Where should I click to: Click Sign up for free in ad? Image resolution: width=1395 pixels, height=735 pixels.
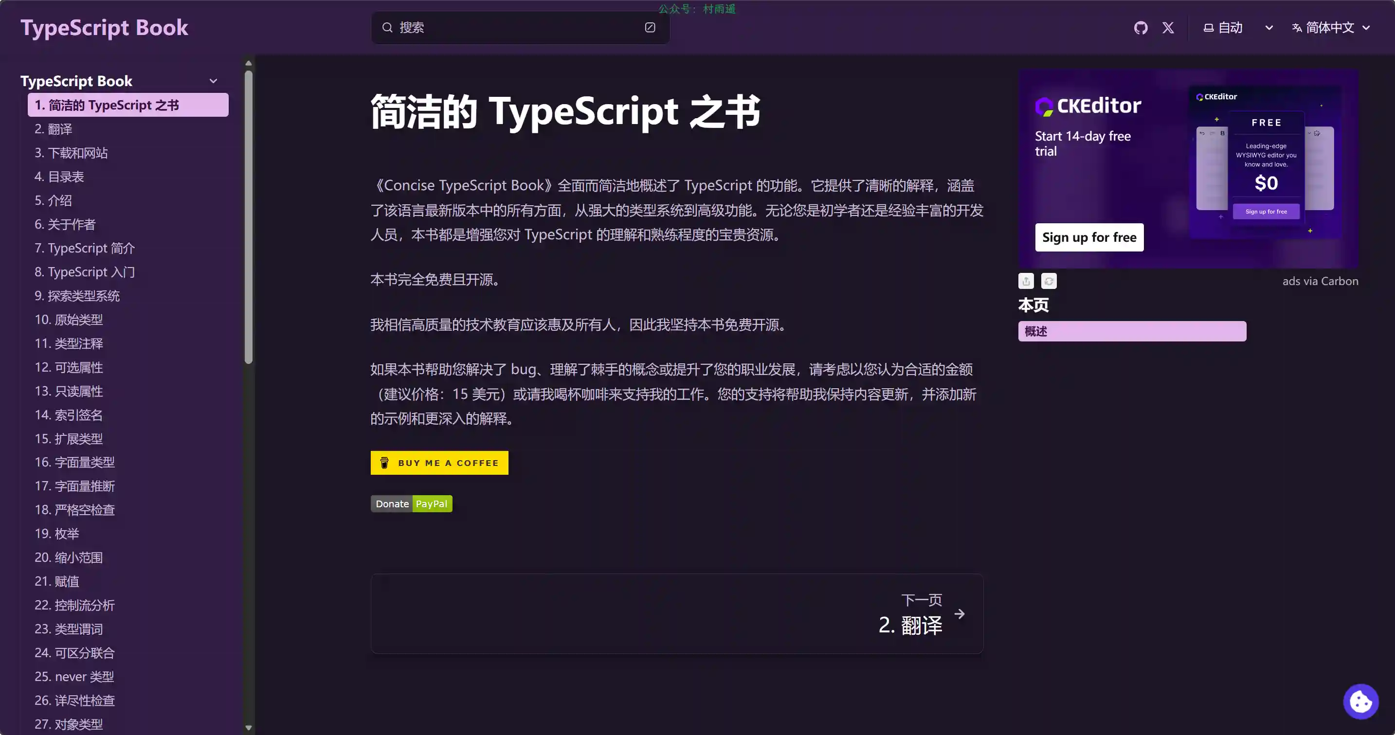1089,237
